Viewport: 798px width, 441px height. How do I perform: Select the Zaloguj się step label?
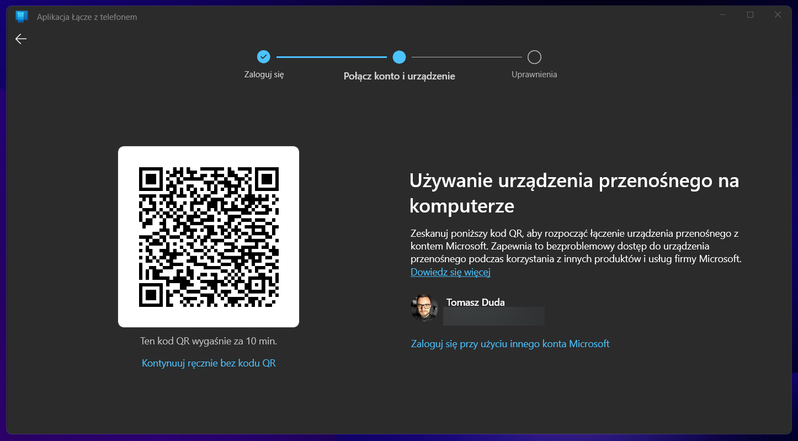tap(264, 74)
